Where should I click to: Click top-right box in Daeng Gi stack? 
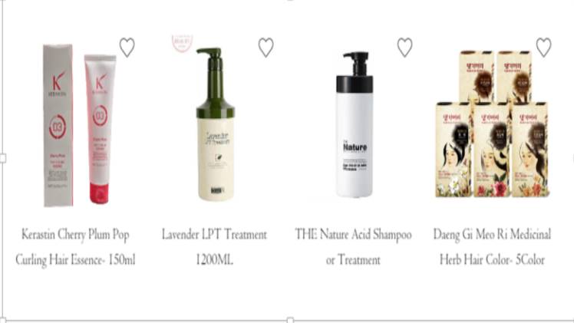pos(514,76)
